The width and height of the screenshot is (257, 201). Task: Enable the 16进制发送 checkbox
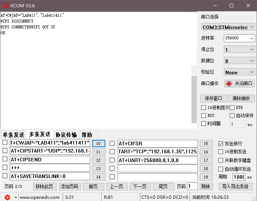(x=221, y=152)
